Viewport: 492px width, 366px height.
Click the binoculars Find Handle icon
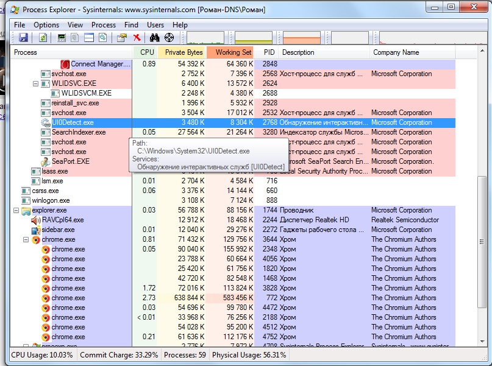tap(154, 38)
